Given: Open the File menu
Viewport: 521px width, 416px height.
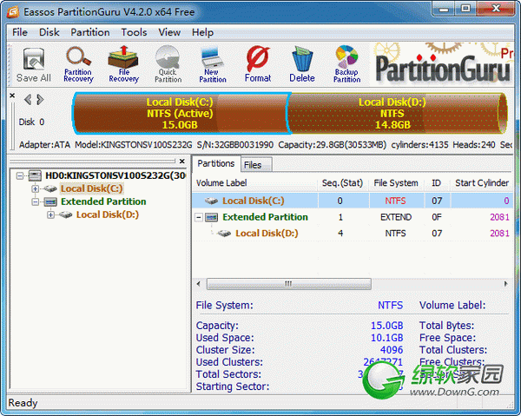Looking at the screenshot, I should pos(20,32).
